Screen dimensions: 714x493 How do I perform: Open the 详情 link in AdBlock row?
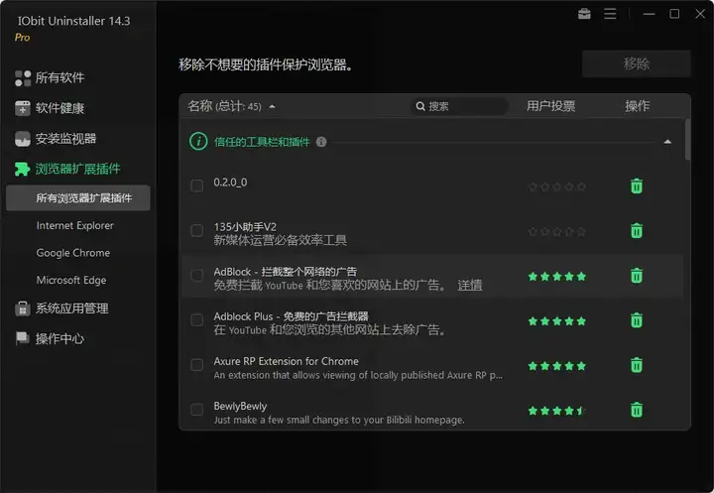tap(469, 286)
